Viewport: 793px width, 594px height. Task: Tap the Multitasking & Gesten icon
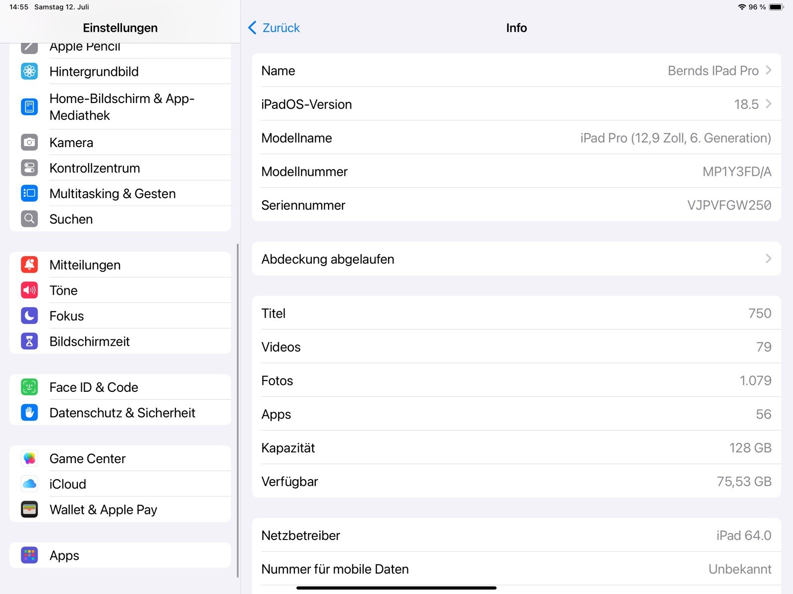29,193
